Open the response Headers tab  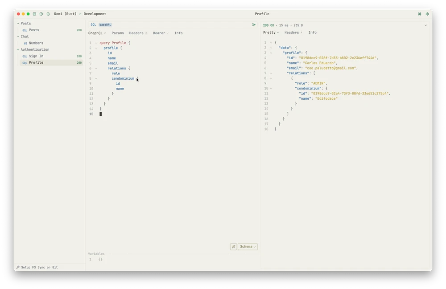293,33
